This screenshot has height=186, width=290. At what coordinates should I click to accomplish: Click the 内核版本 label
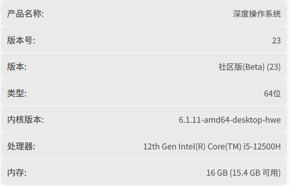click(x=26, y=119)
